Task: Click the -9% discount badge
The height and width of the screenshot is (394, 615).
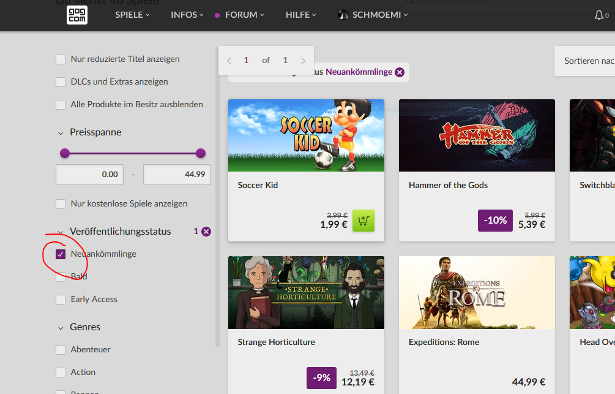Action: [322, 378]
